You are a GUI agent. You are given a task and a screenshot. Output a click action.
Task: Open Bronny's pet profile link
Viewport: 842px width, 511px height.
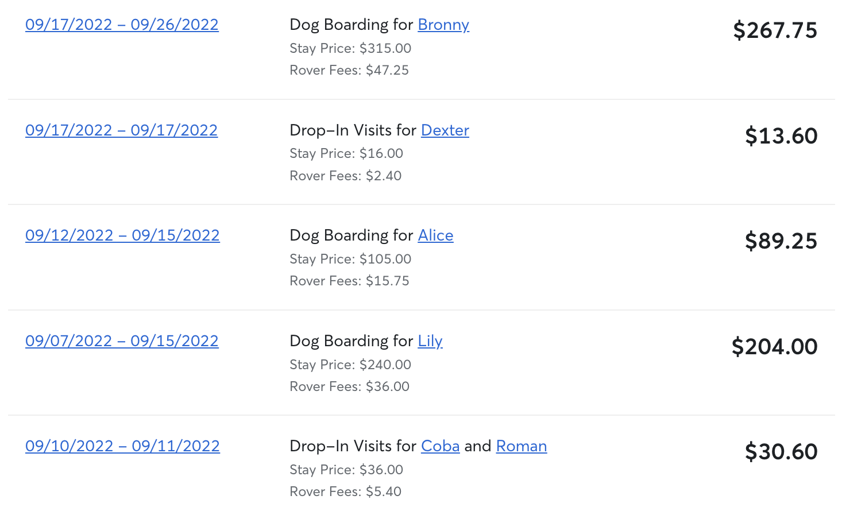[x=443, y=25]
